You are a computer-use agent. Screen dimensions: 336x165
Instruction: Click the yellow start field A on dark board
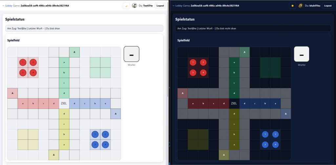pyautogui.click(x=224, y=155)
